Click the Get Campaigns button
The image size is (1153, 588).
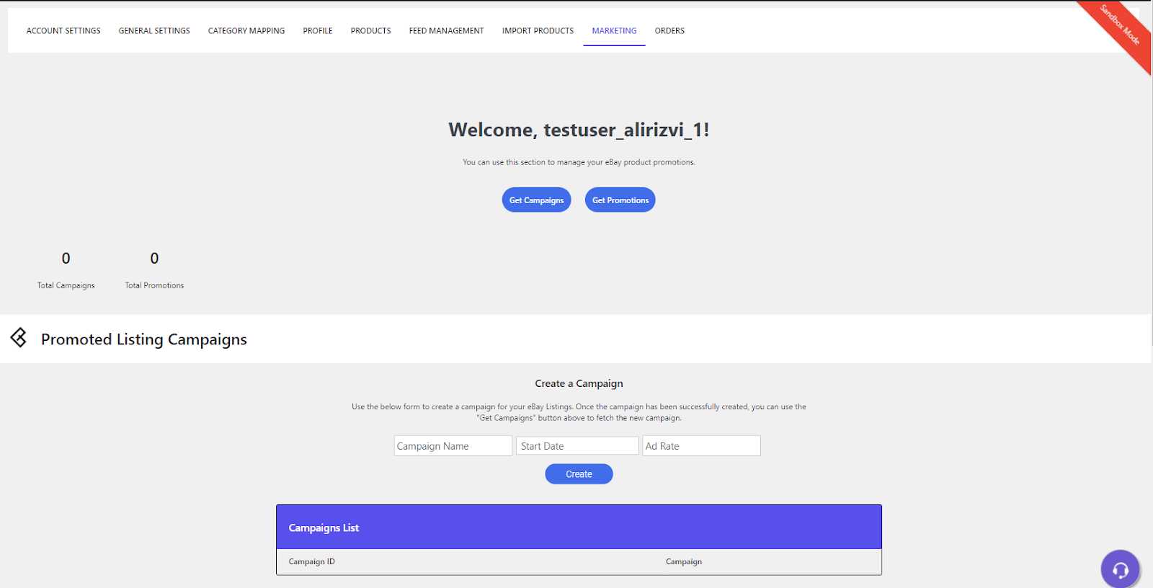coord(537,200)
